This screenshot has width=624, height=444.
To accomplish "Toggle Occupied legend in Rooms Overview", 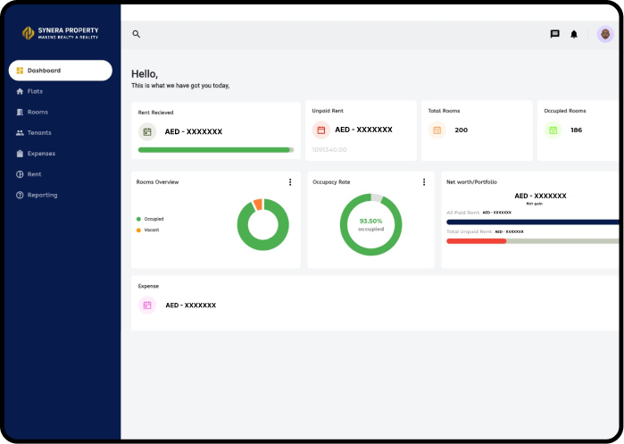I will [x=150, y=219].
